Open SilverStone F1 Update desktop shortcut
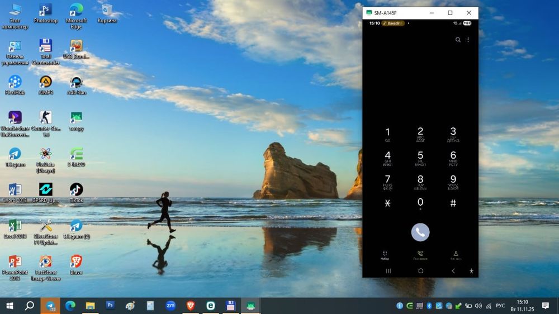 [46, 232]
